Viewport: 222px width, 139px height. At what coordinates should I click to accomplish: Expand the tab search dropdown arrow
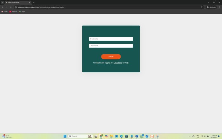pos(2,2)
